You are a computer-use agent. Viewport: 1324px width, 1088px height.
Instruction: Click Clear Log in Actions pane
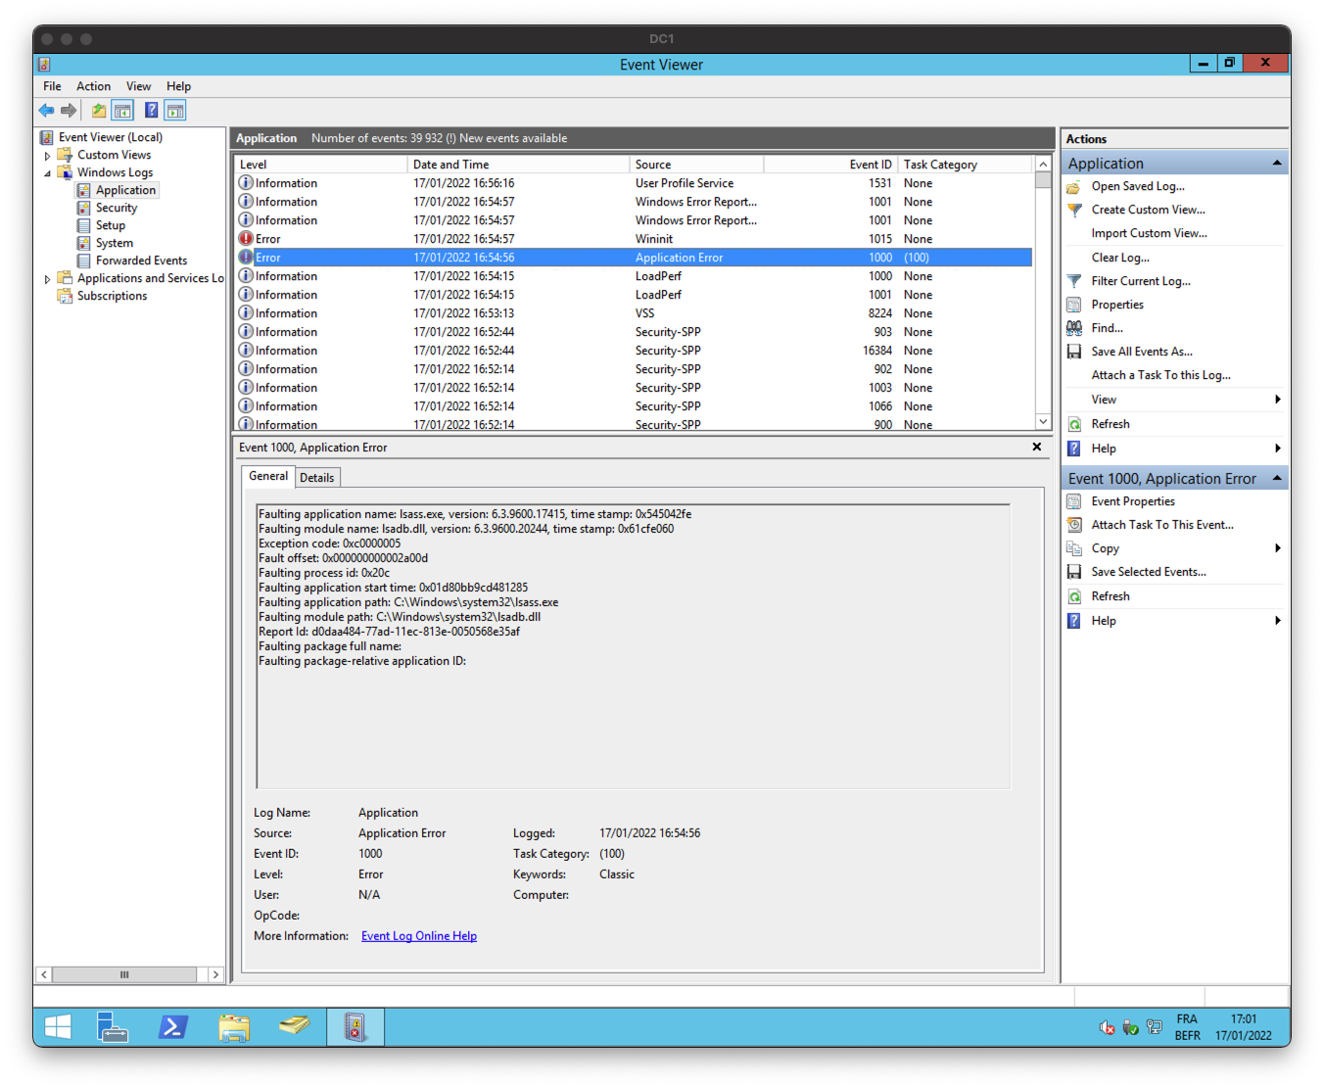coord(1120,258)
